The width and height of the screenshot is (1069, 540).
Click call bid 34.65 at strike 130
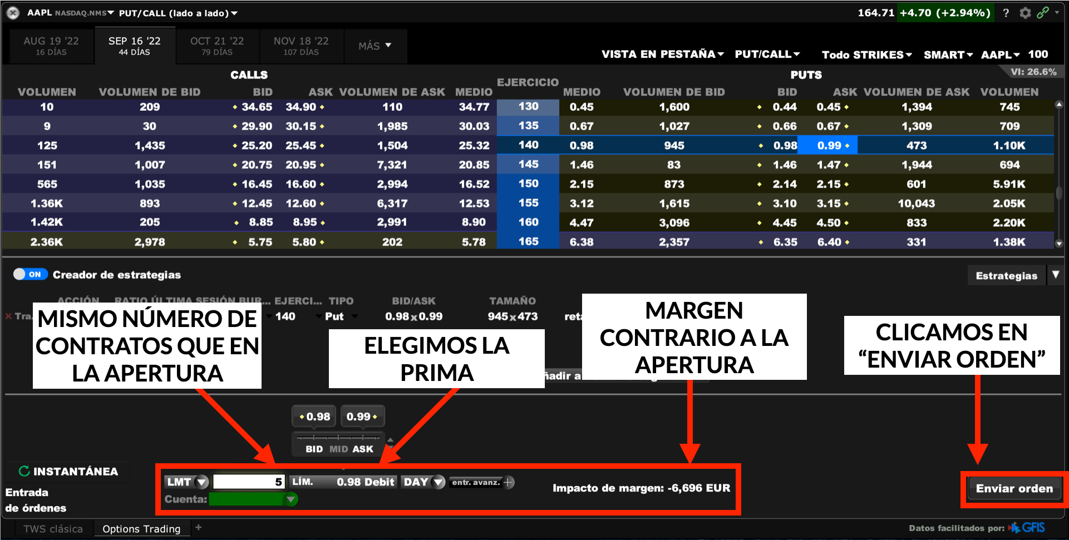pos(257,107)
